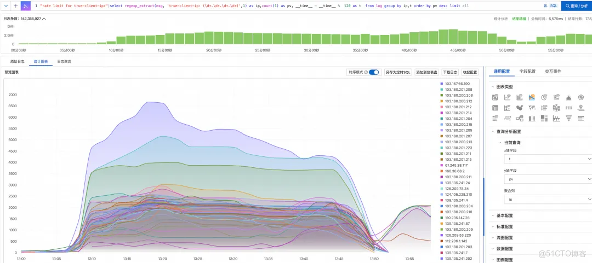Screen dimensions: 592x263
Task: Click the plus icon beside query box
Action: tap(15, 5)
